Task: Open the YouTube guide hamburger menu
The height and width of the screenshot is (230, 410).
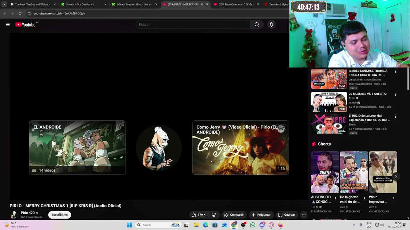Action: pyautogui.click(x=8, y=25)
